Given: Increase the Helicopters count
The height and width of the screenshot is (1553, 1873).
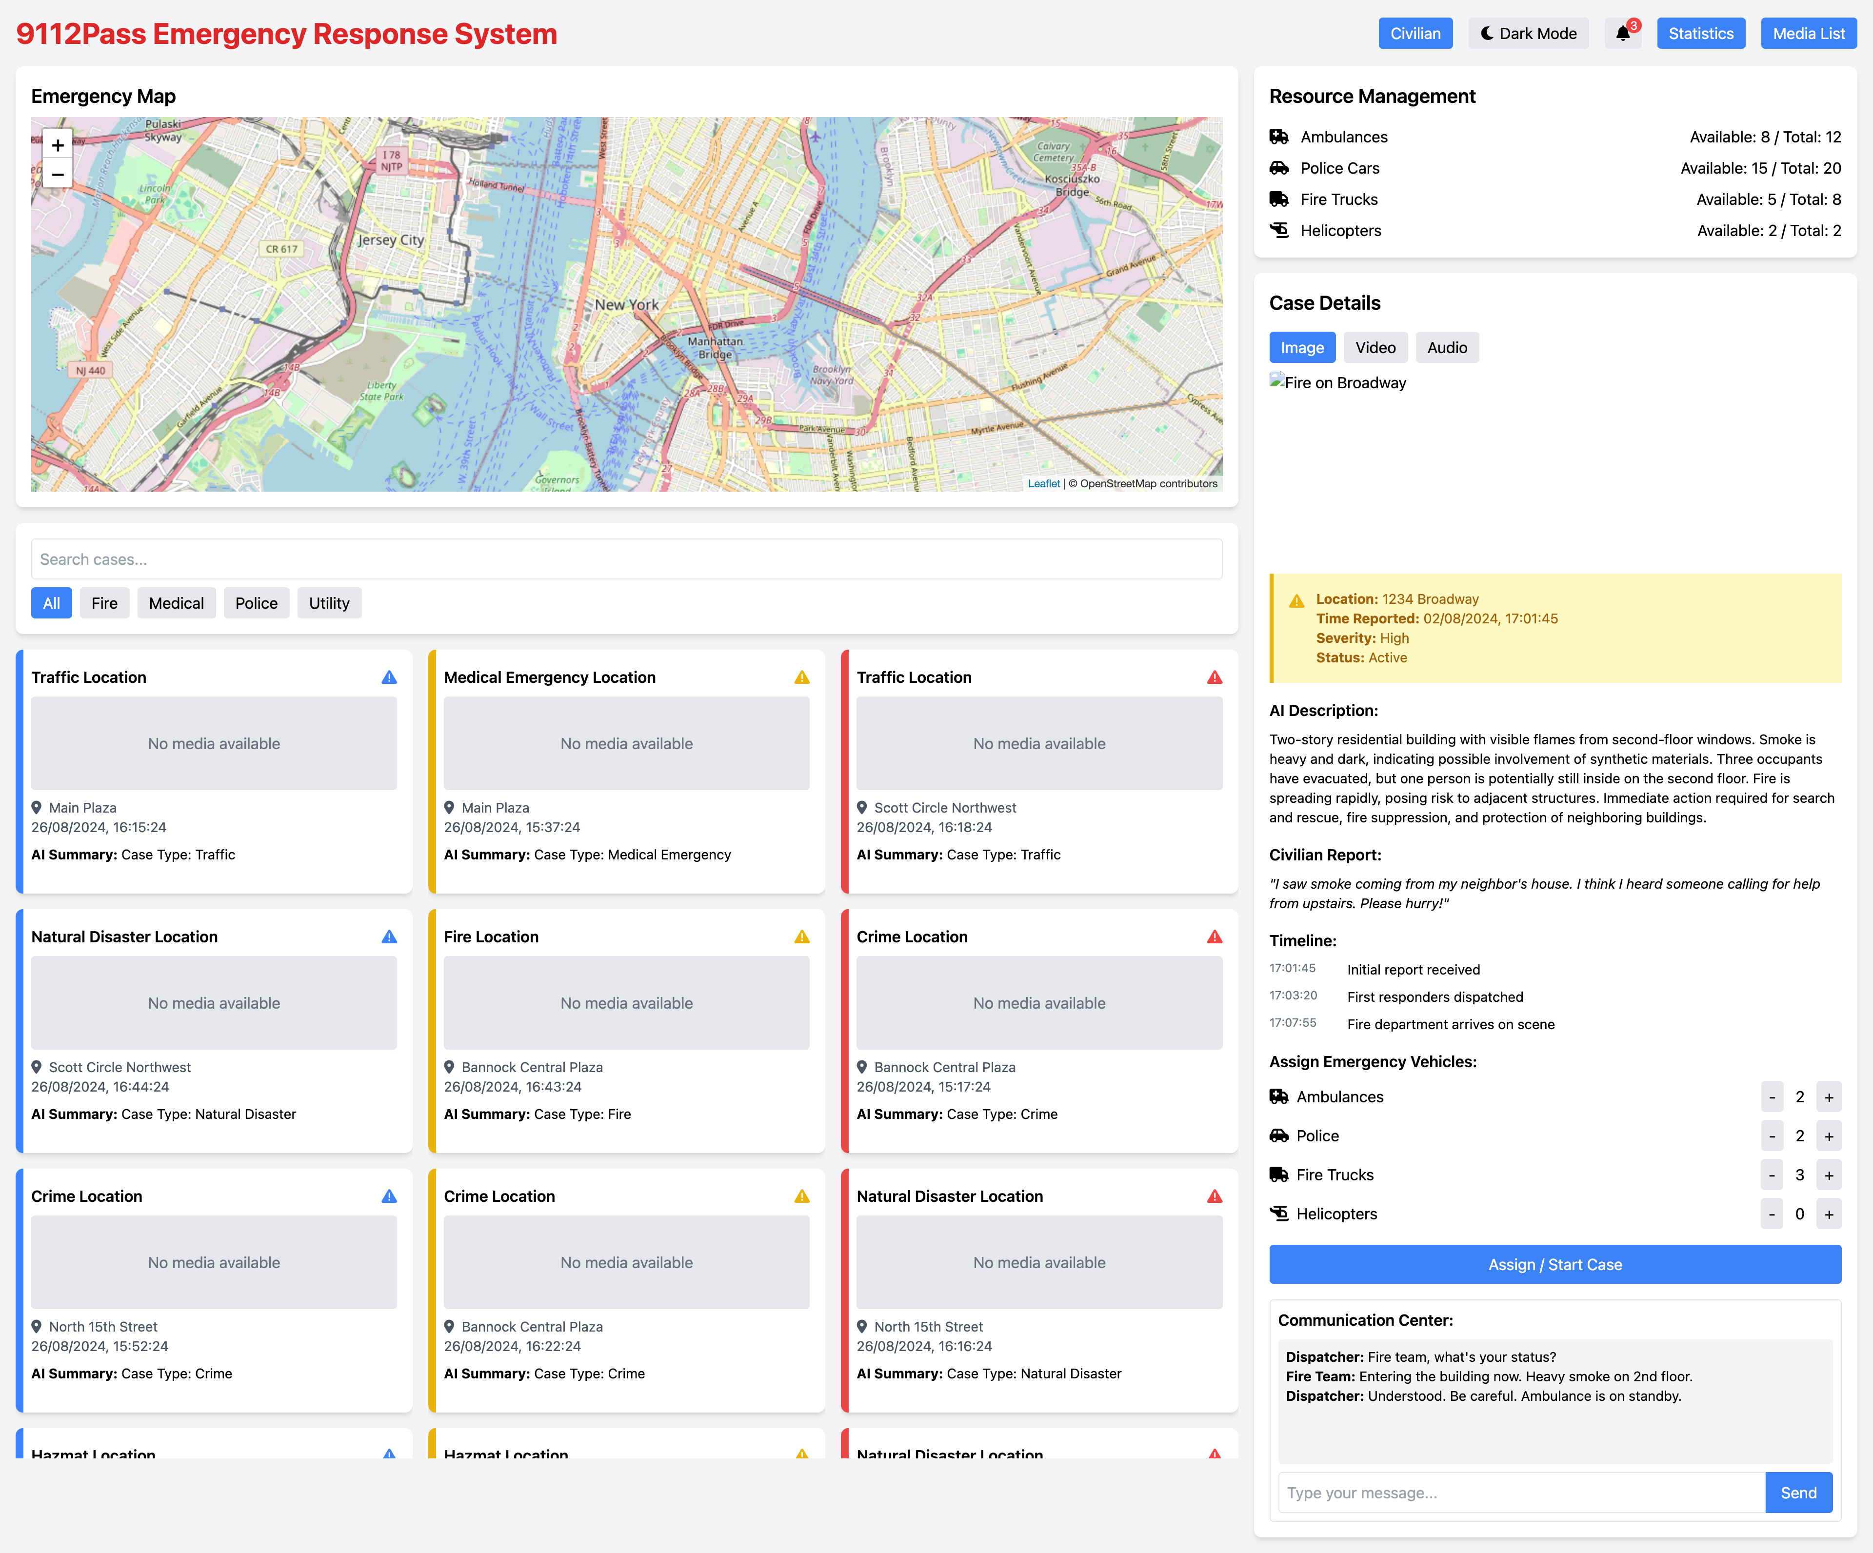Looking at the screenshot, I should pos(1829,1215).
